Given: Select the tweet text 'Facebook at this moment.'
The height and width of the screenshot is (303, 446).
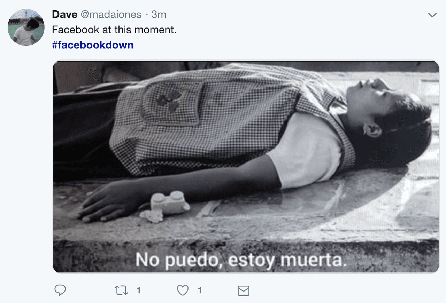Looking at the screenshot, I should click(114, 30).
